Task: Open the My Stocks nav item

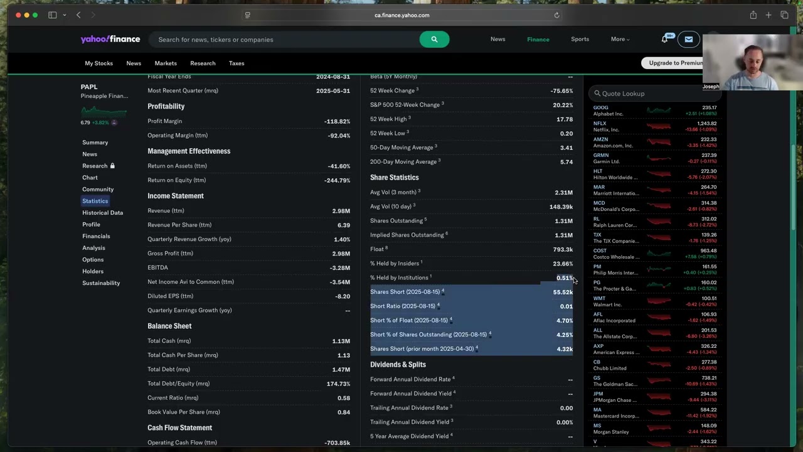Action: [99, 63]
